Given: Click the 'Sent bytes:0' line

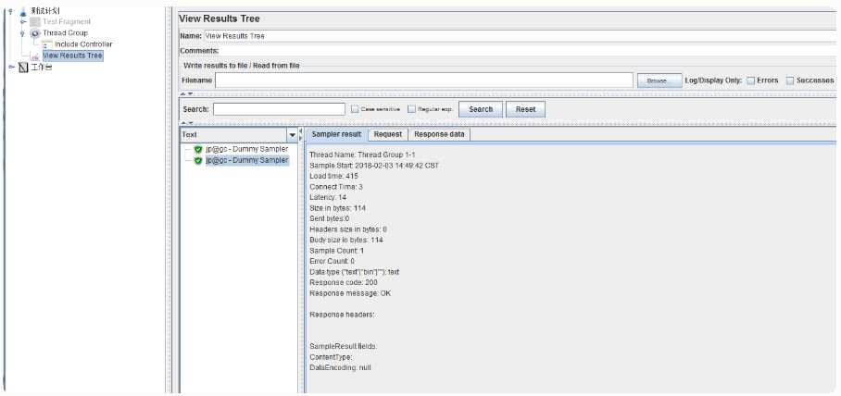Looking at the screenshot, I should pos(330,218).
